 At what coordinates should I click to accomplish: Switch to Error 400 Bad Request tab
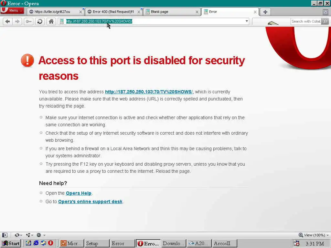(x=114, y=12)
